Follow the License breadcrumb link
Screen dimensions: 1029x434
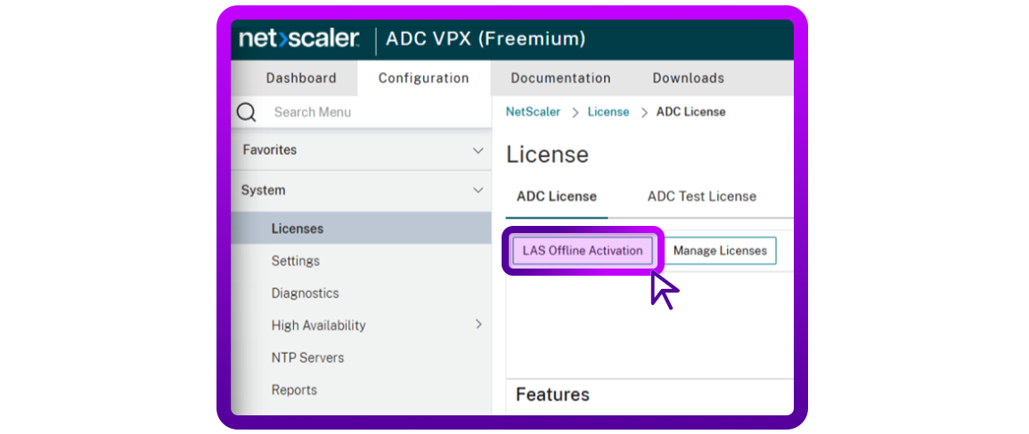click(x=608, y=112)
